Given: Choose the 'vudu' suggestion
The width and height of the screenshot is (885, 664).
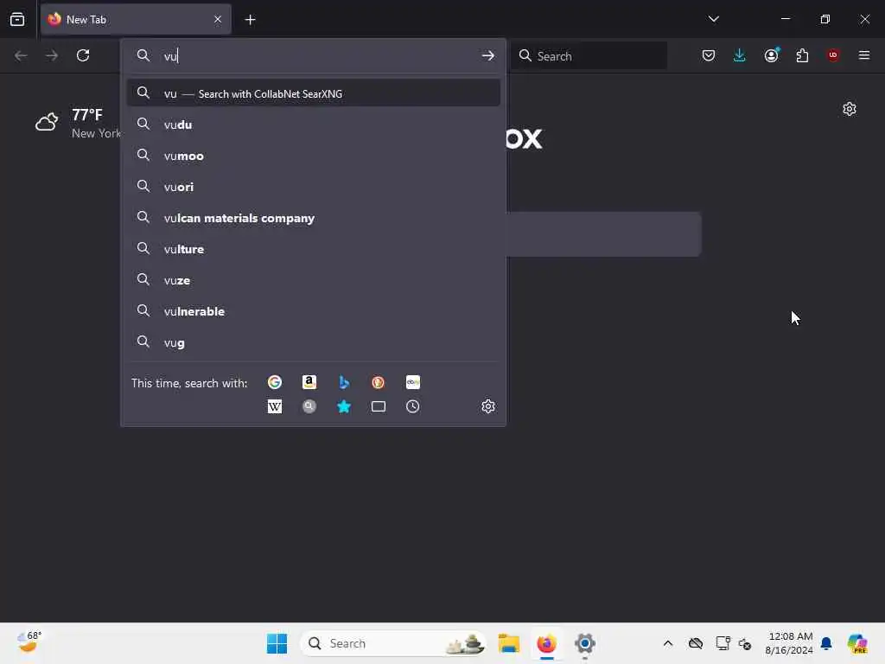Looking at the screenshot, I should tap(313, 124).
